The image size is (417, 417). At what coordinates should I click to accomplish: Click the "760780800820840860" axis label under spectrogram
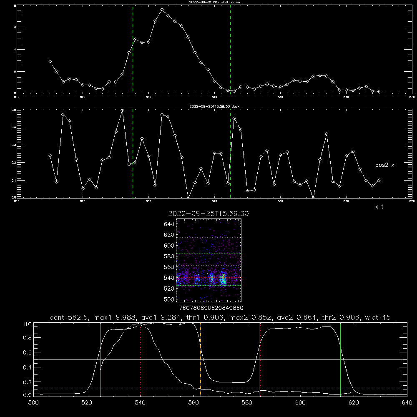tap(211, 308)
